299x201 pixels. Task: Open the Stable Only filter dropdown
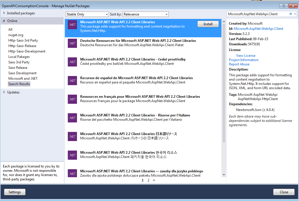[87, 14]
